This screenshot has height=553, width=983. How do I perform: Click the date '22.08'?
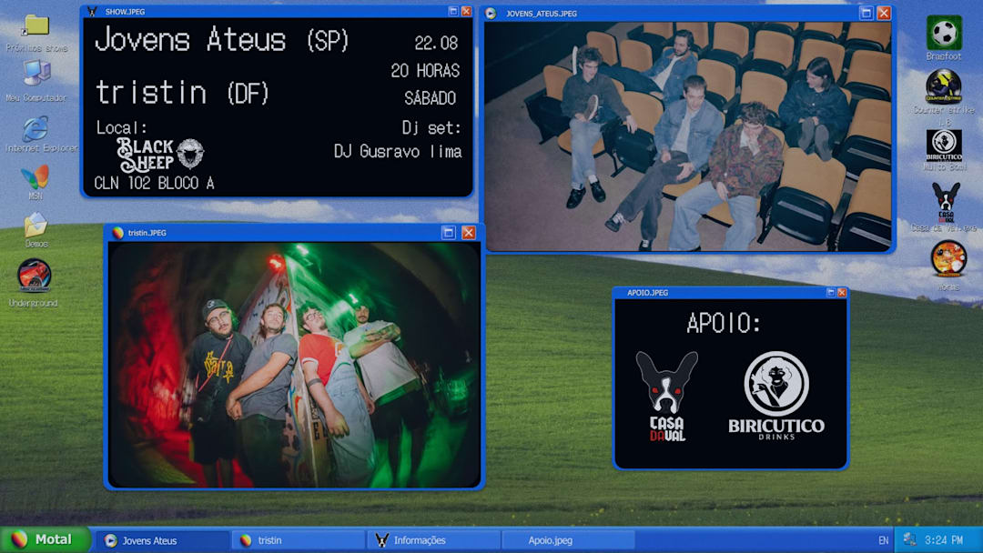point(436,43)
